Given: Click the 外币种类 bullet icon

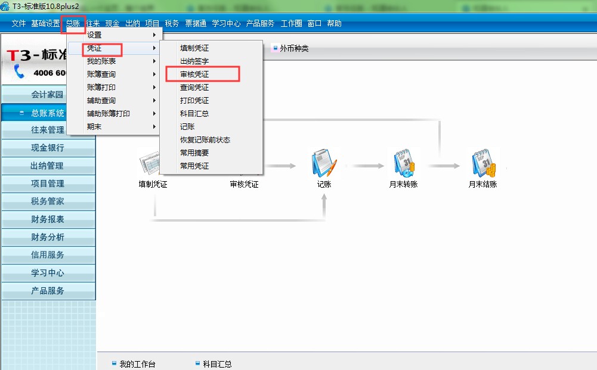Looking at the screenshot, I should (276, 48).
